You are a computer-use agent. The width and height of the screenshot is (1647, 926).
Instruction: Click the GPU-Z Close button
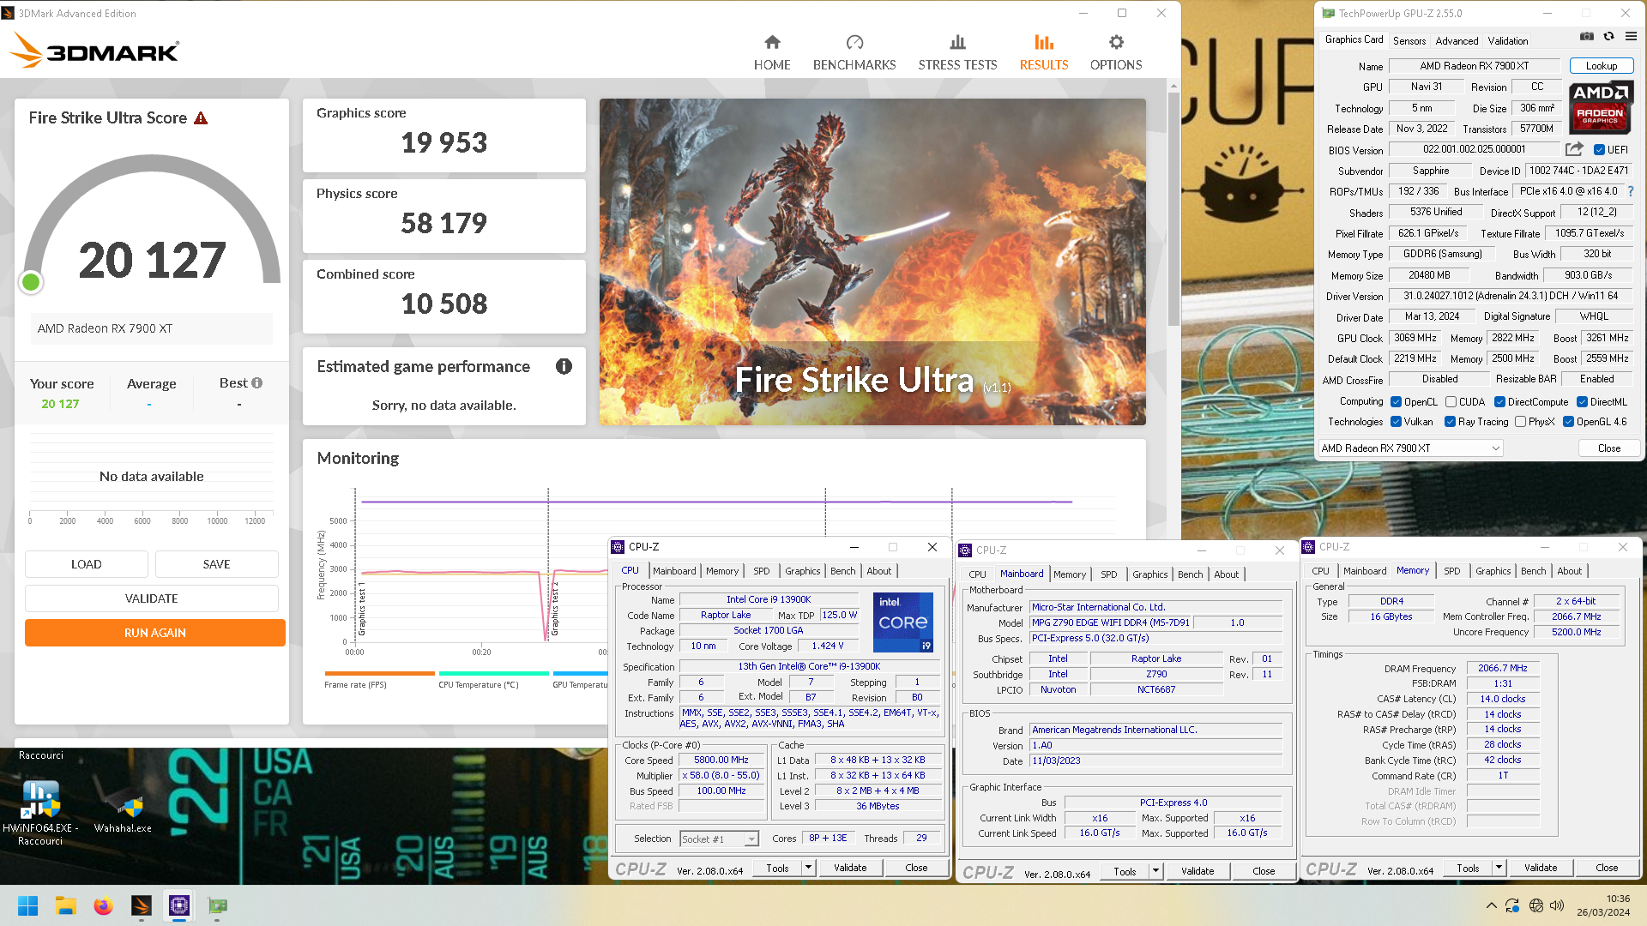pos(1608,448)
